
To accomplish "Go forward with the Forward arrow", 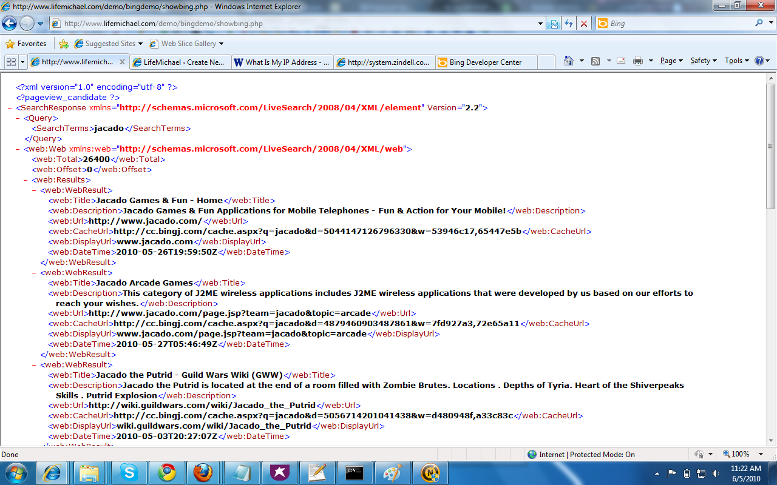I will click(x=27, y=24).
